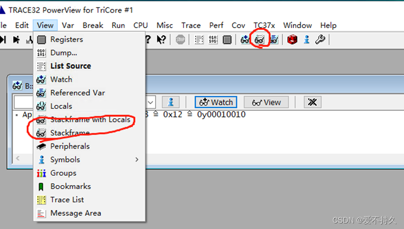Click the step toolbar icon after the bar-arrow
This screenshot has height=229, width=404.
tap(16, 39)
